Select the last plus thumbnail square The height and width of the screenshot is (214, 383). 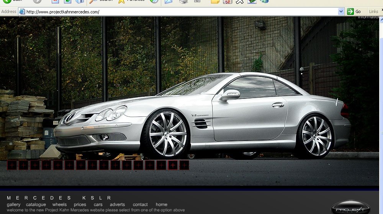(184, 165)
